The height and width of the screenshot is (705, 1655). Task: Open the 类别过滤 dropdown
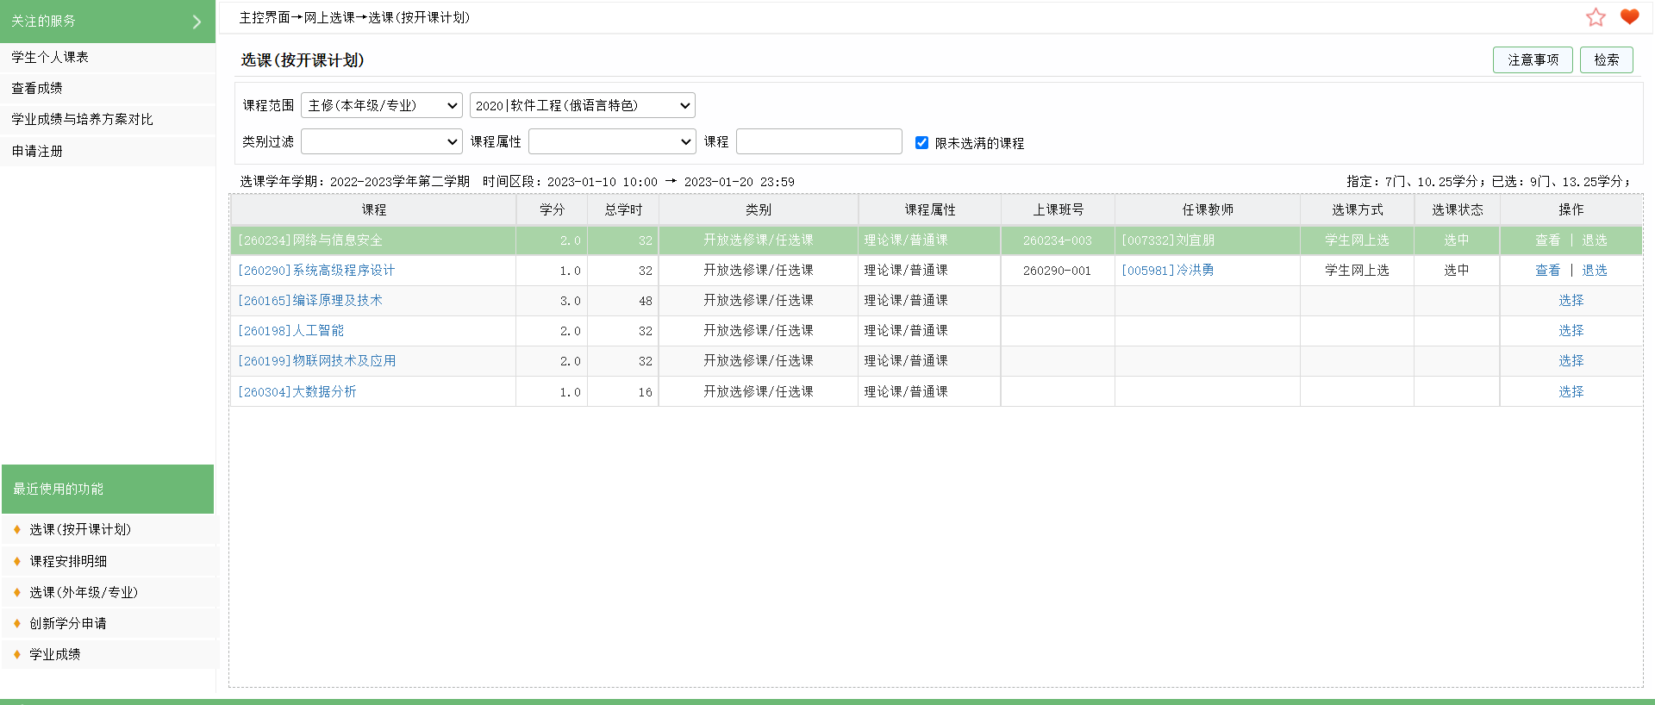[382, 141]
